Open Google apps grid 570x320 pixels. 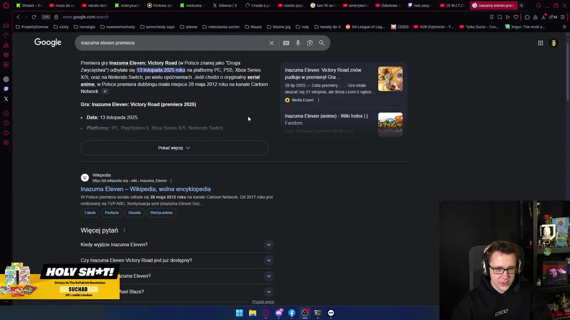point(540,43)
